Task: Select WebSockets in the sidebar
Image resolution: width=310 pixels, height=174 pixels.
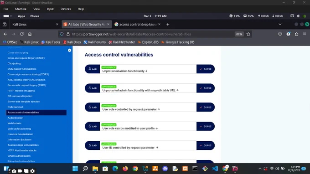Action: [x=15, y=123]
